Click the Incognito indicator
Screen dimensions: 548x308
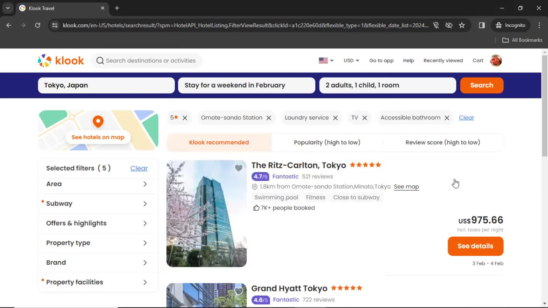[511, 25]
